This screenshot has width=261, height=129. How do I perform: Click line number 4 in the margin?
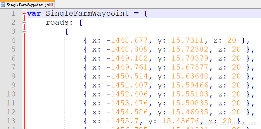[x=13, y=41]
